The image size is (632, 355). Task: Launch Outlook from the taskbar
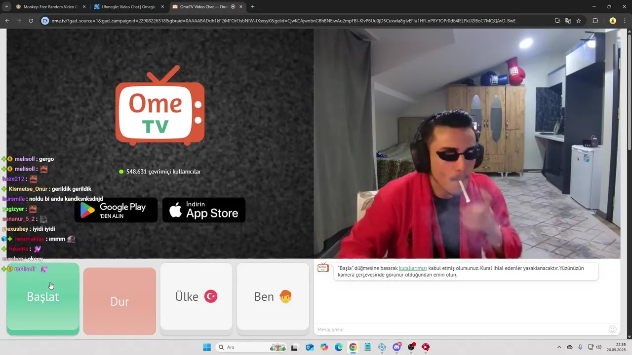[310, 347]
